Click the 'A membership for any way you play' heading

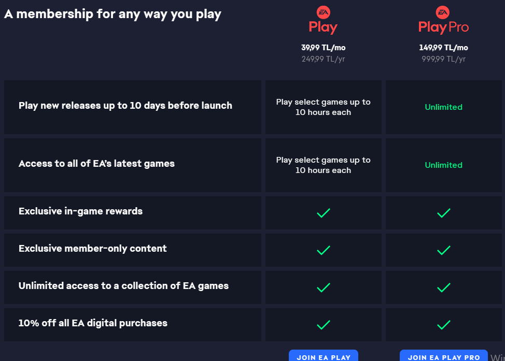coord(113,14)
